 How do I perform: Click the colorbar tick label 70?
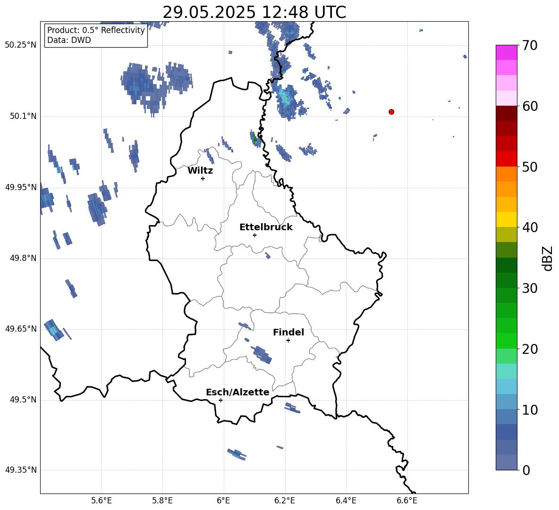click(529, 45)
